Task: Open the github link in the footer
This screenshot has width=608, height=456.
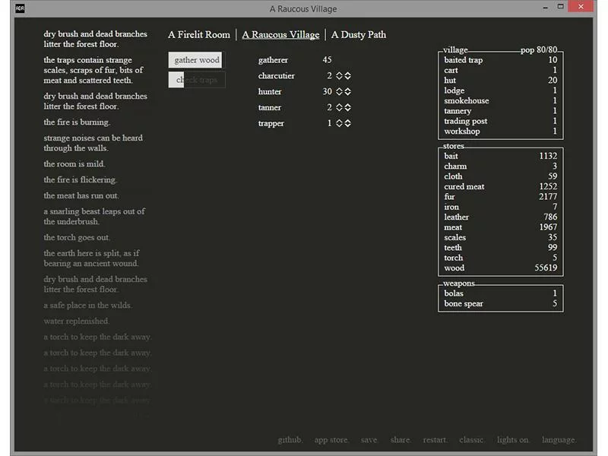Action: coord(290,440)
